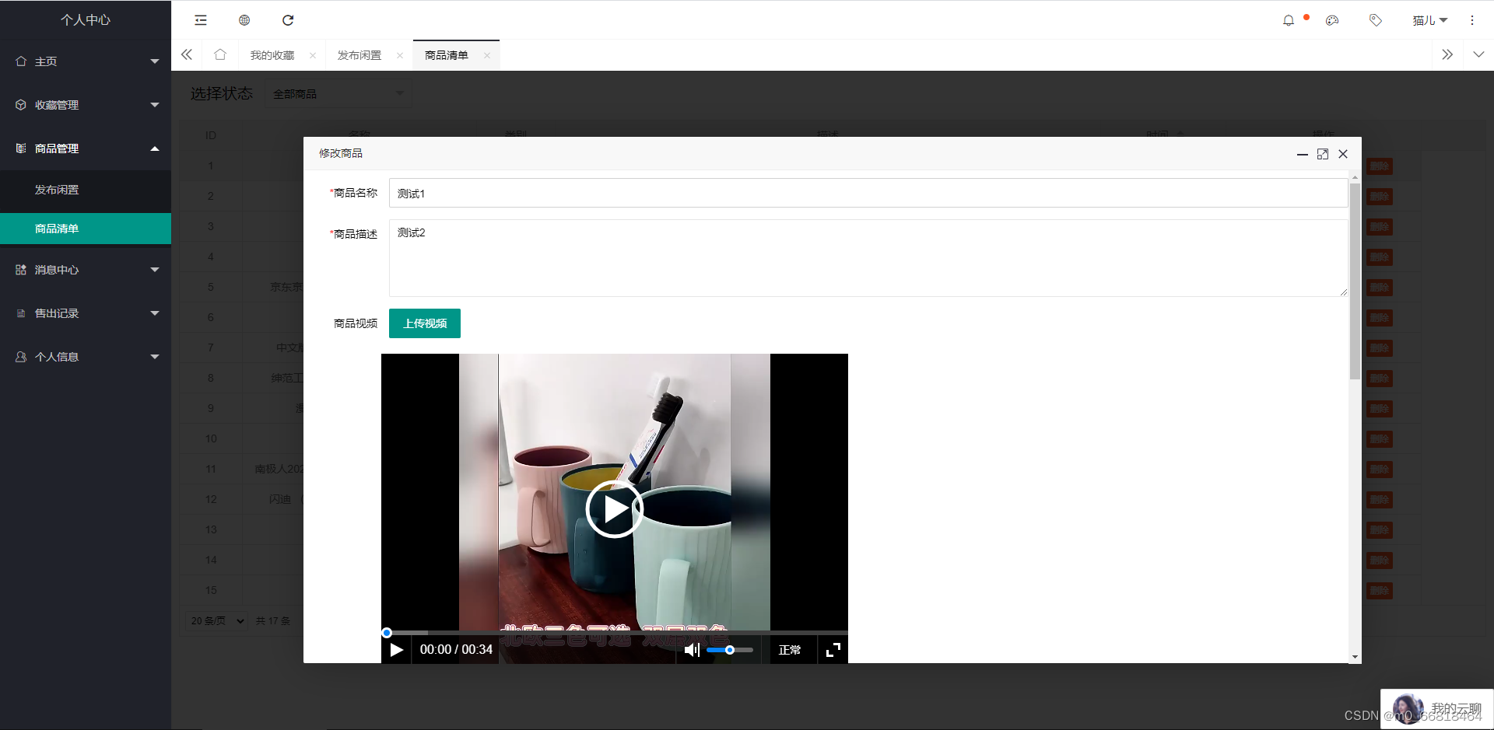The image size is (1494, 730).
Task: Click the 商品名称 input field
Action: (868, 193)
